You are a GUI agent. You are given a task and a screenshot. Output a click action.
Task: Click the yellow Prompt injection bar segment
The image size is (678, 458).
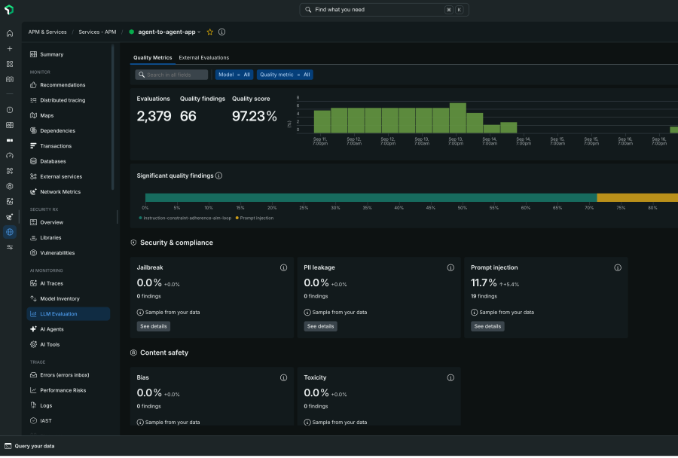(637, 197)
